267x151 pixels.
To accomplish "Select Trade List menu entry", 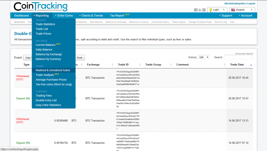I will (42, 29).
